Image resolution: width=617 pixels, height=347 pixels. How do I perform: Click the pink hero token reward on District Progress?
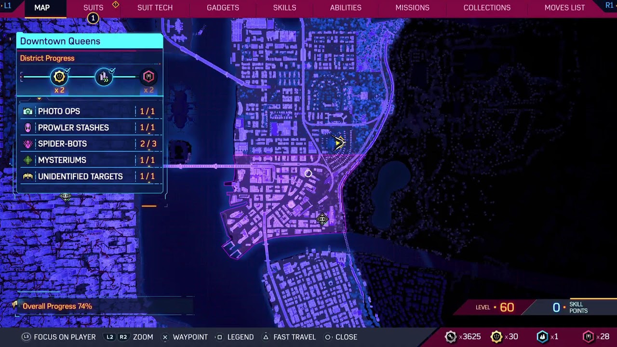point(148,77)
